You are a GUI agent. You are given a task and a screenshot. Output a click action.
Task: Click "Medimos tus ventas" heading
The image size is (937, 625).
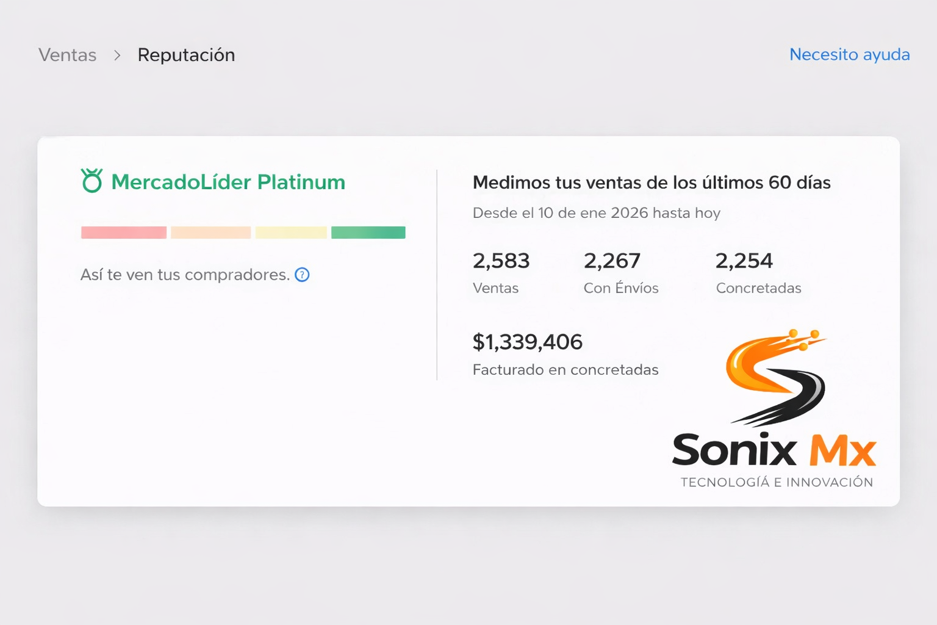pos(652,182)
